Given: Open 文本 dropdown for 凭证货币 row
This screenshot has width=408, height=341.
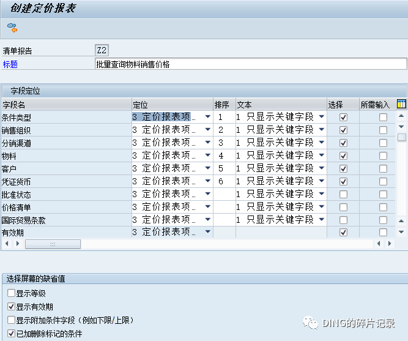Looking at the screenshot, I should pos(322,181).
